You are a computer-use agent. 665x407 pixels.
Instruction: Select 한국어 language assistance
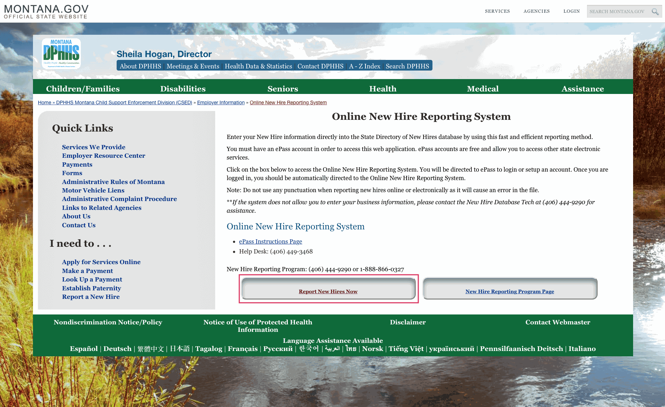coord(309,349)
